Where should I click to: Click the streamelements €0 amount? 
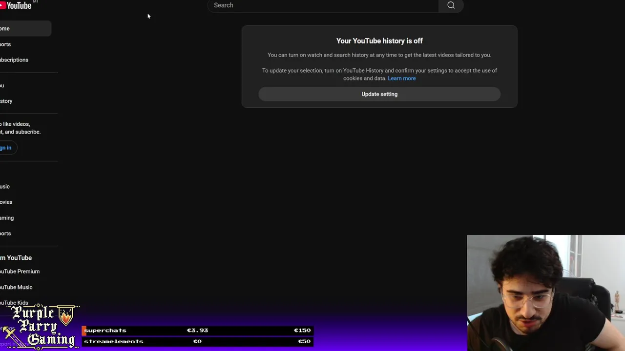tap(197, 341)
